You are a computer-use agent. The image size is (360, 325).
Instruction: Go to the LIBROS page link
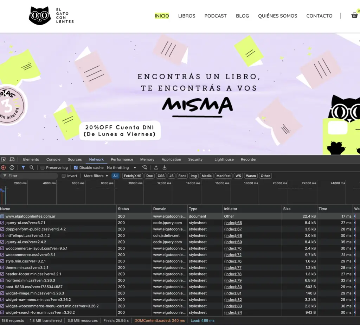(x=187, y=16)
